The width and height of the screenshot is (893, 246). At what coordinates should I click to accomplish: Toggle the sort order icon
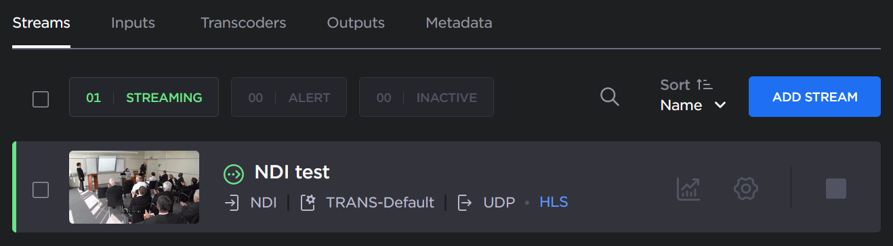(x=705, y=84)
